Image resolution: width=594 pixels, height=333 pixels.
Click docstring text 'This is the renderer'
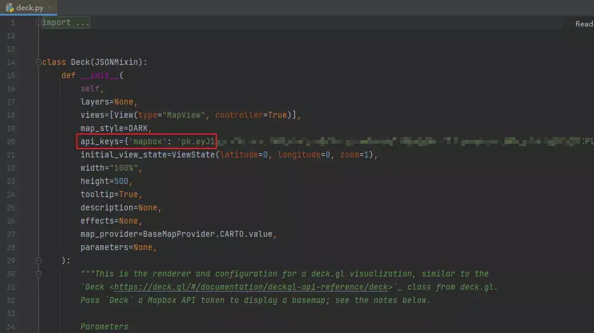145,274
